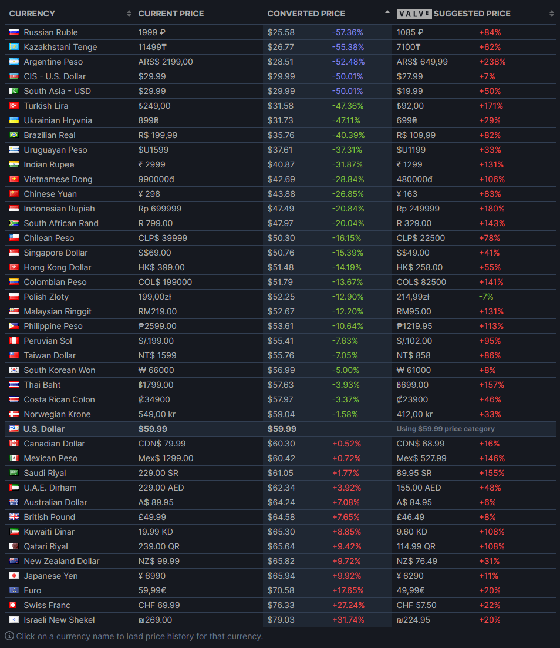Click the Indian flag icon
Viewport: 560px width, 648px height.
(14, 164)
